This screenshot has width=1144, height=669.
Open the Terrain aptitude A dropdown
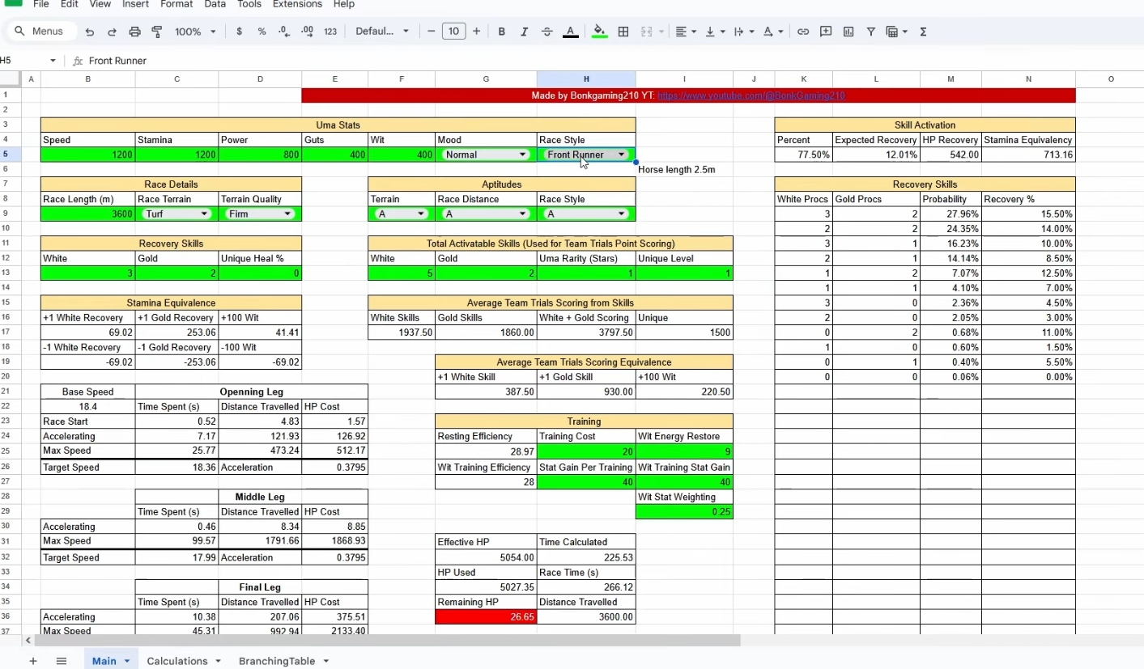(x=401, y=214)
